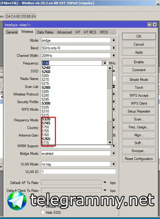Open the Security Profile dropdown arrow
Viewport: 160px width, 219px height.
(114, 102)
